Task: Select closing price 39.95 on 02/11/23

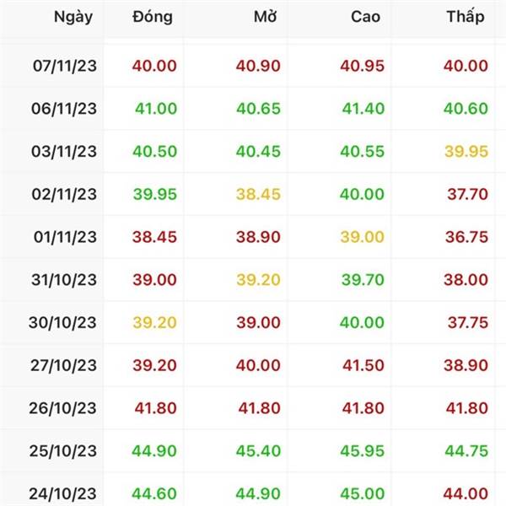Action: click(155, 194)
